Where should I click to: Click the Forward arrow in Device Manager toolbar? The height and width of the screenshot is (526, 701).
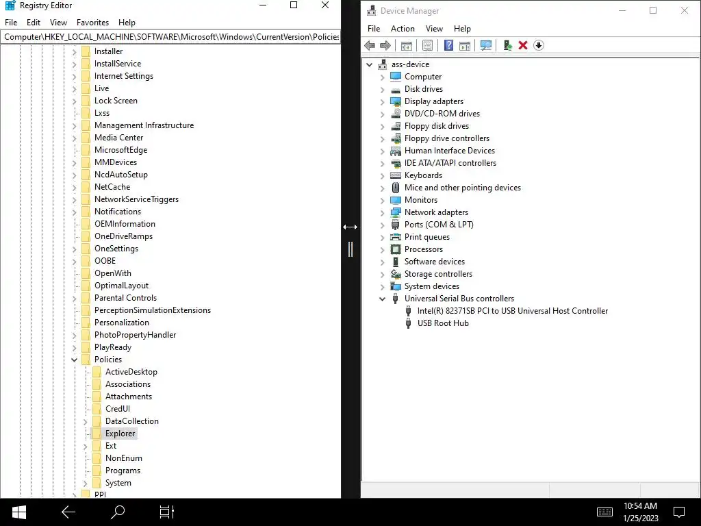pos(385,45)
